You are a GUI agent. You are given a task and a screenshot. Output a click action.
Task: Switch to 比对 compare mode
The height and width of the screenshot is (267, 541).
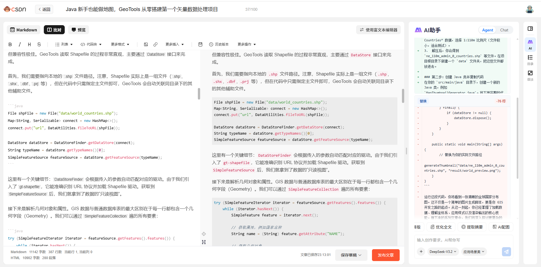54,30
